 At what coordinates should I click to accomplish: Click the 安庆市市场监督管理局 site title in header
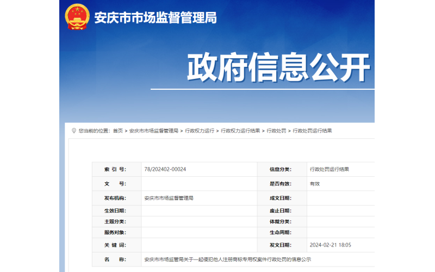click(x=155, y=18)
